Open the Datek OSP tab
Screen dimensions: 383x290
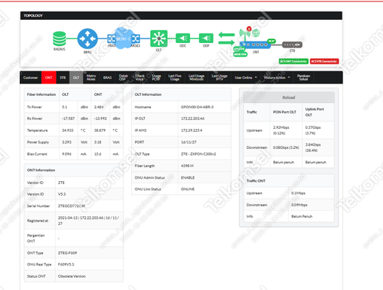(123, 77)
